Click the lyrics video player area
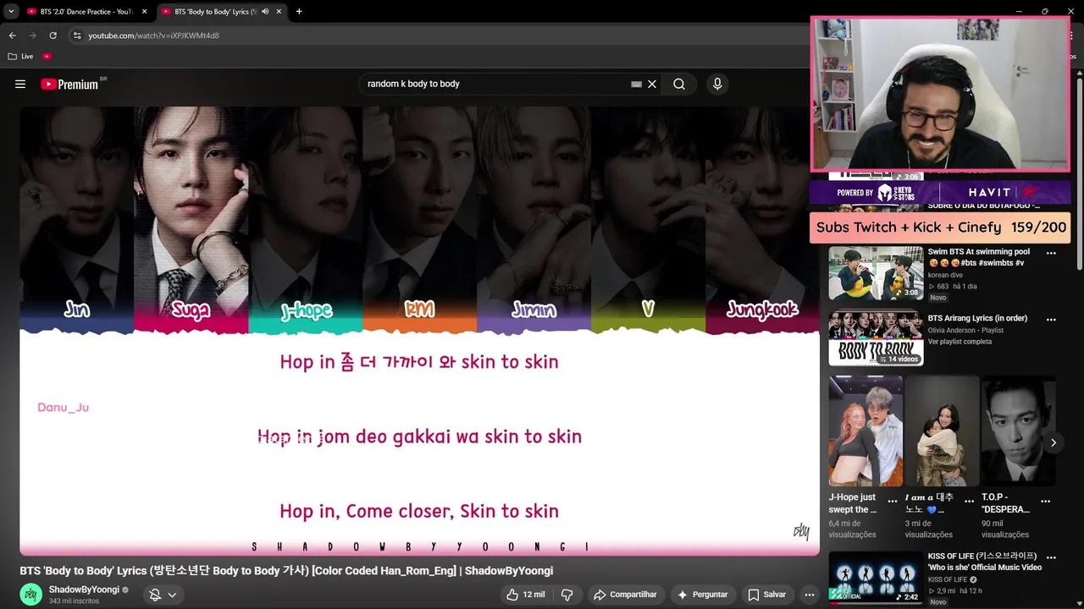The image size is (1084, 609). 419,330
